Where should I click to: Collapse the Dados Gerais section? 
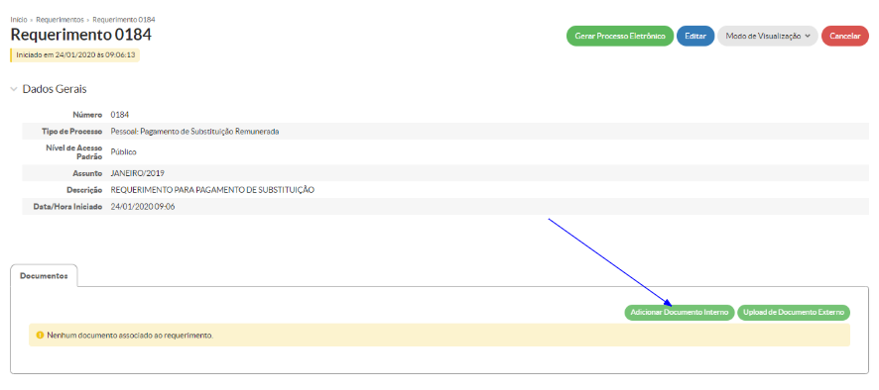(14, 89)
